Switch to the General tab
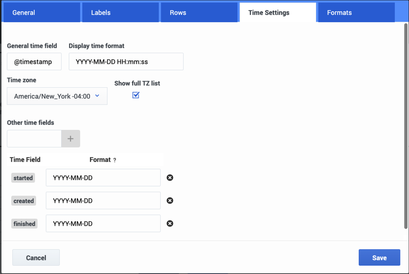Screen dimensions: 409x274 [x=42, y=13]
